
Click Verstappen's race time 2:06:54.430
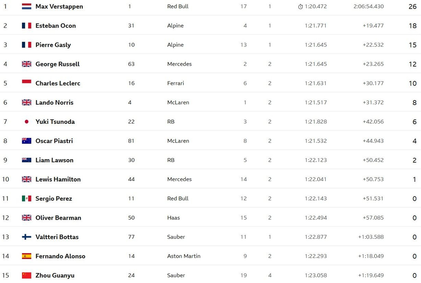(x=368, y=6)
